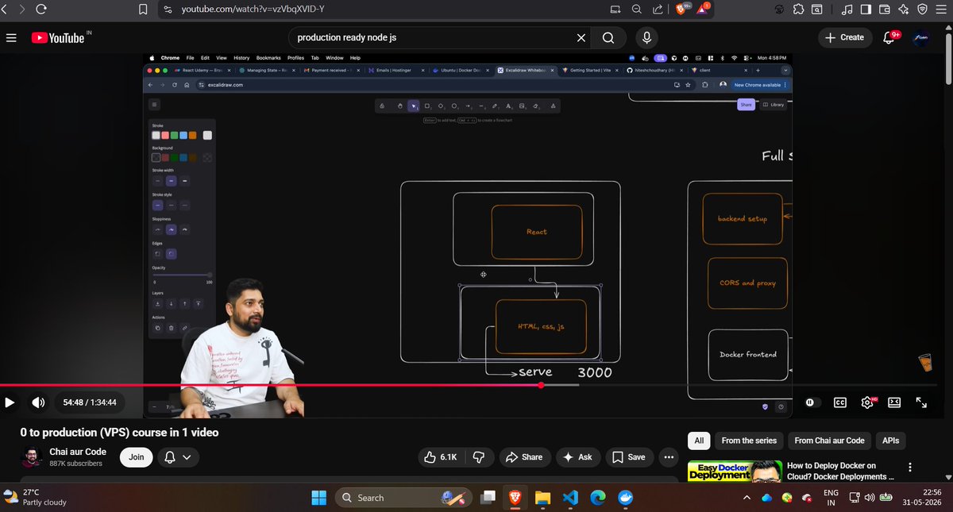Open the Brave Shields lion icon
This screenshot has width=953, height=512.
[x=682, y=9]
